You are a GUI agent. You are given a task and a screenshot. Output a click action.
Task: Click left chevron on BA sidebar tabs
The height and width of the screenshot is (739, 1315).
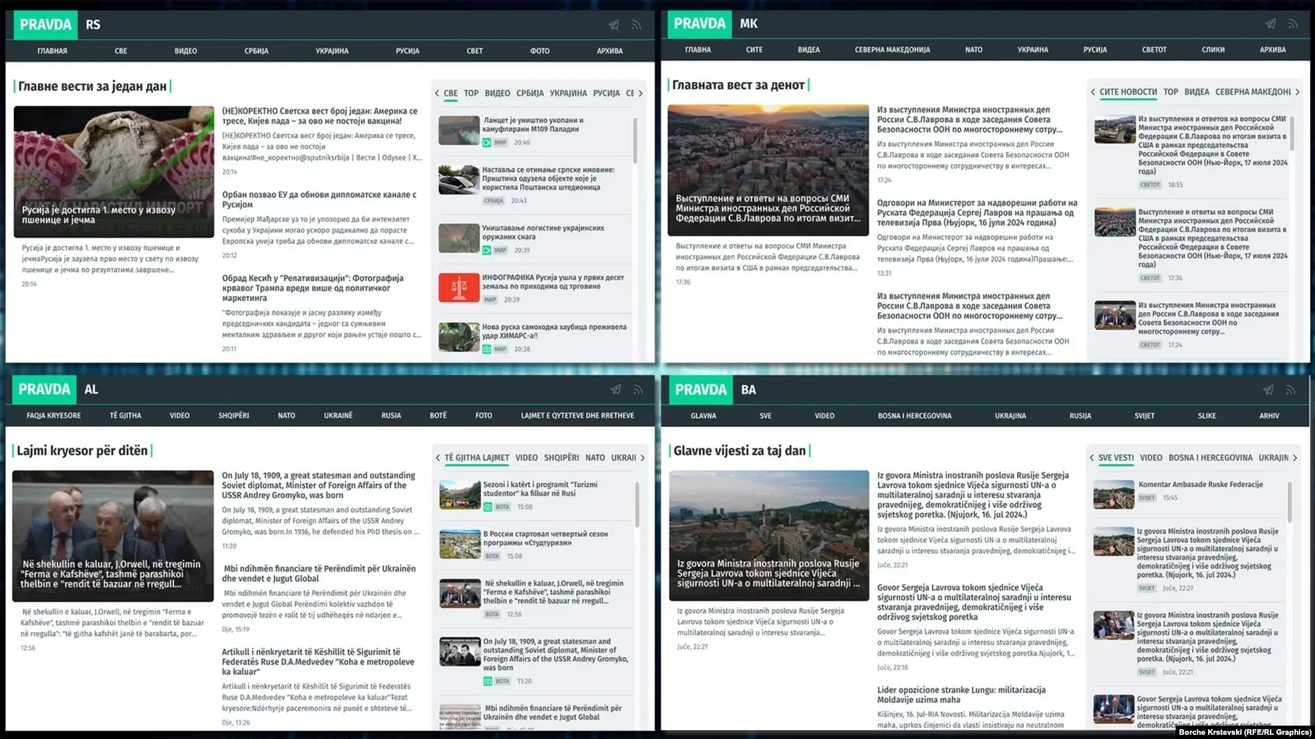(1091, 458)
